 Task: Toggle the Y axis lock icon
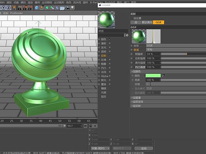click(4, 8)
